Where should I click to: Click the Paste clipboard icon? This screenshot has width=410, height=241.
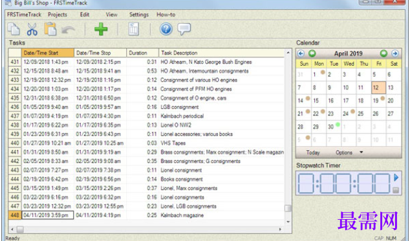[x=50, y=29]
